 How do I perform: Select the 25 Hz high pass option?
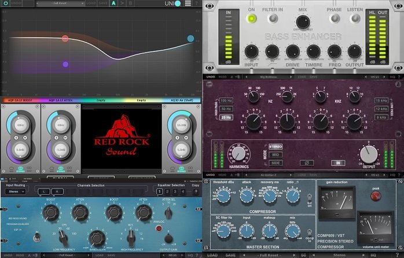[226, 118]
